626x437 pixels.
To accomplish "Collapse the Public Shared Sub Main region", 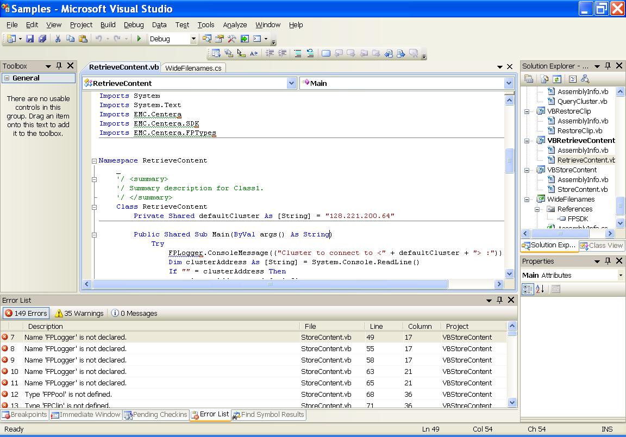I will coord(94,235).
